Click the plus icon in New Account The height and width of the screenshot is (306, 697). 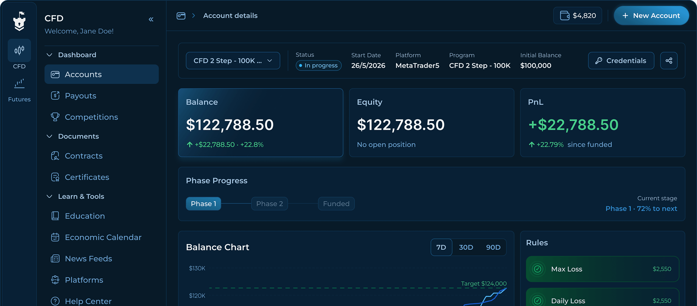click(x=625, y=16)
